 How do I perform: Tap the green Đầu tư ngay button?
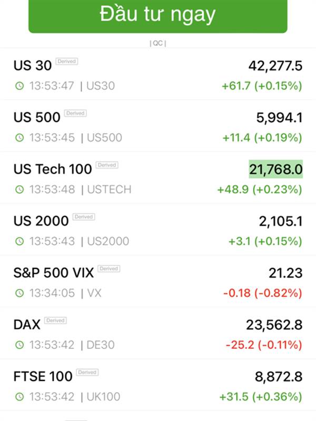tap(157, 16)
